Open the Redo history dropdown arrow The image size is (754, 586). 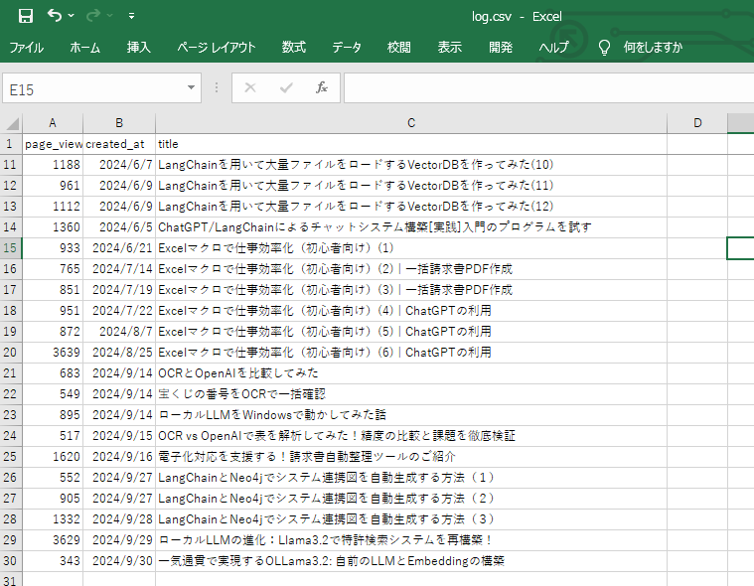pyautogui.click(x=109, y=16)
